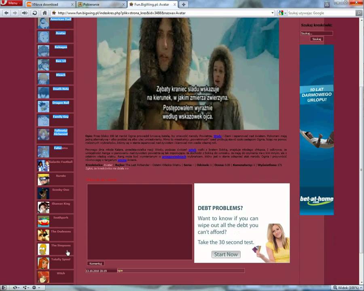Click the Futurama thumbnail icon

coord(43,152)
